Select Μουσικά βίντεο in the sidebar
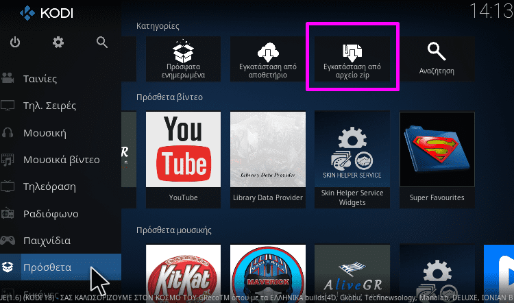Viewport: 514px width, 303px height. click(x=60, y=160)
